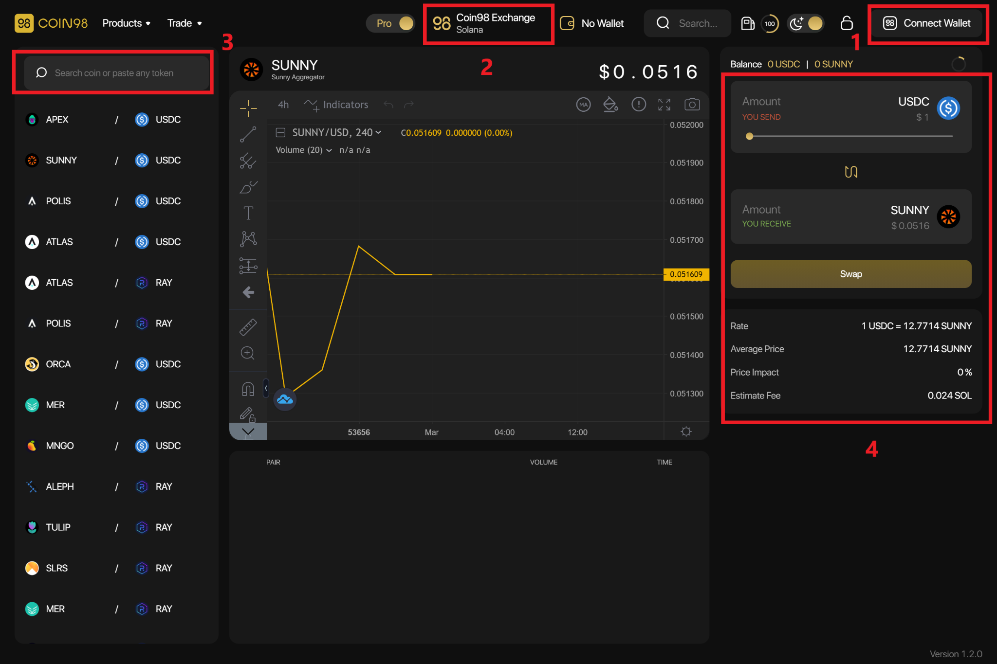Click the MA indicator icon
Viewport: 997px width, 664px height.
point(583,105)
